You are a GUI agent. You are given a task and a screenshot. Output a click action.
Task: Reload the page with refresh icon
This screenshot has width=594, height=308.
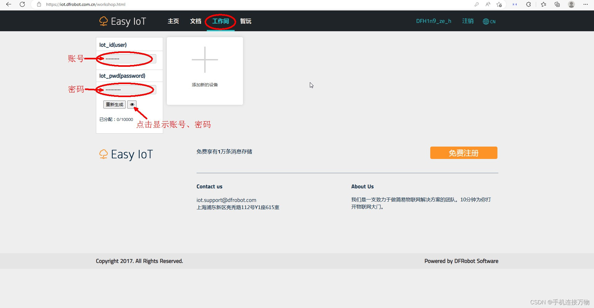coord(22,4)
